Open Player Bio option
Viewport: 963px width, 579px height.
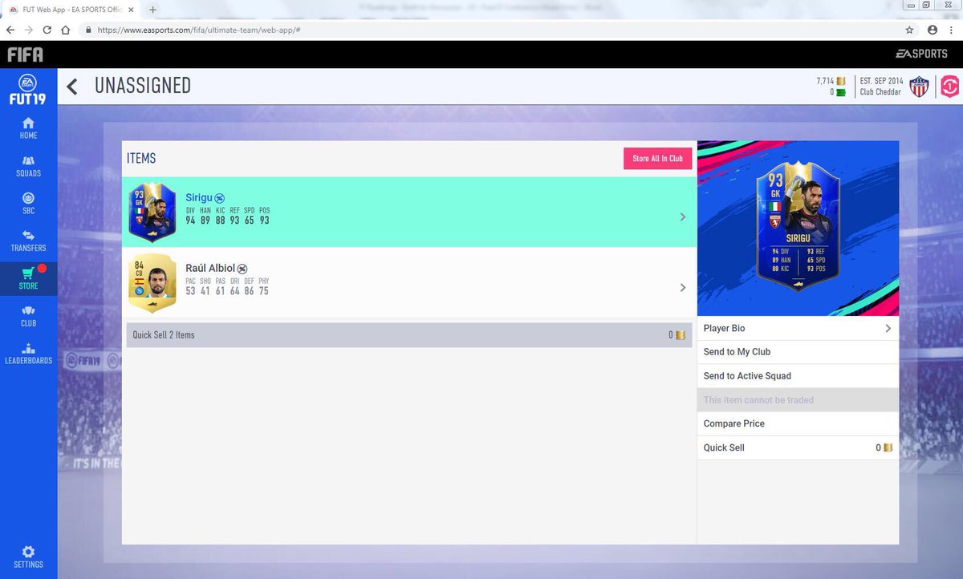pyautogui.click(x=798, y=328)
